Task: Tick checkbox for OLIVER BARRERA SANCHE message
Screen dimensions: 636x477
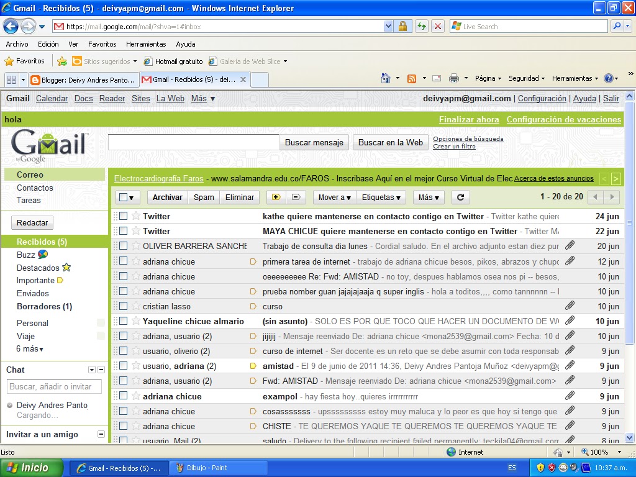Action: (x=124, y=246)
